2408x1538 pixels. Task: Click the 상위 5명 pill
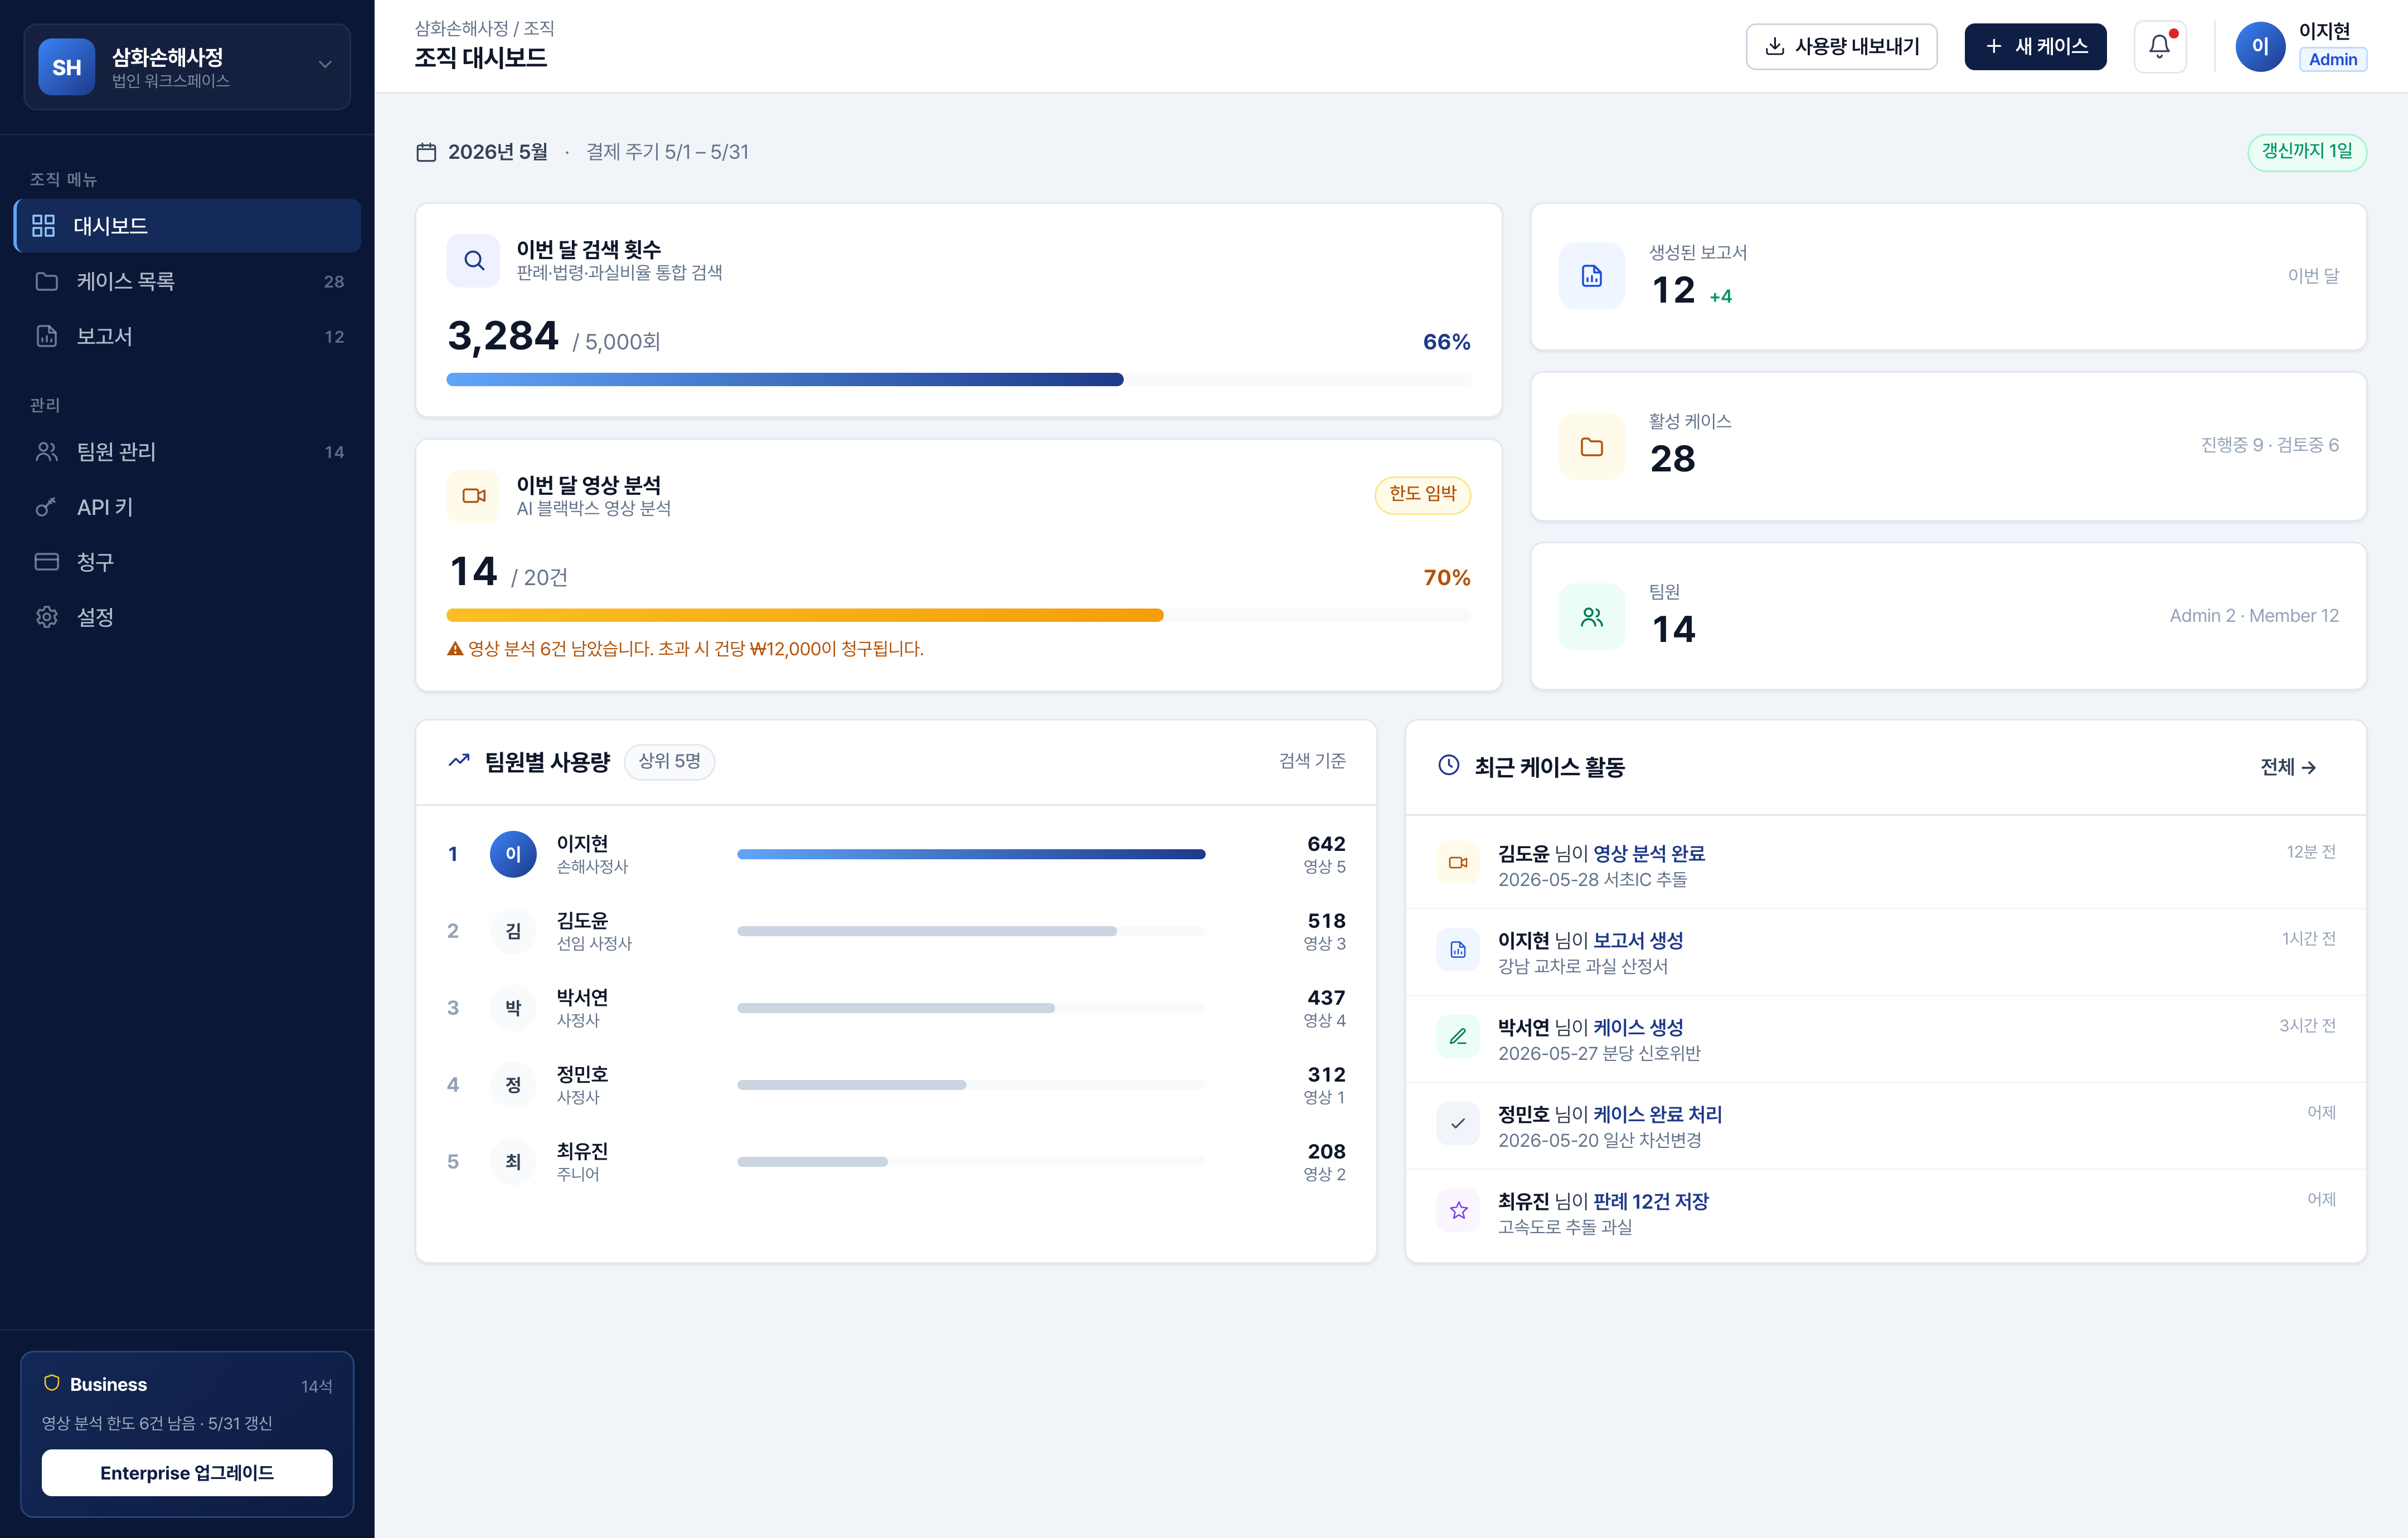669,761
